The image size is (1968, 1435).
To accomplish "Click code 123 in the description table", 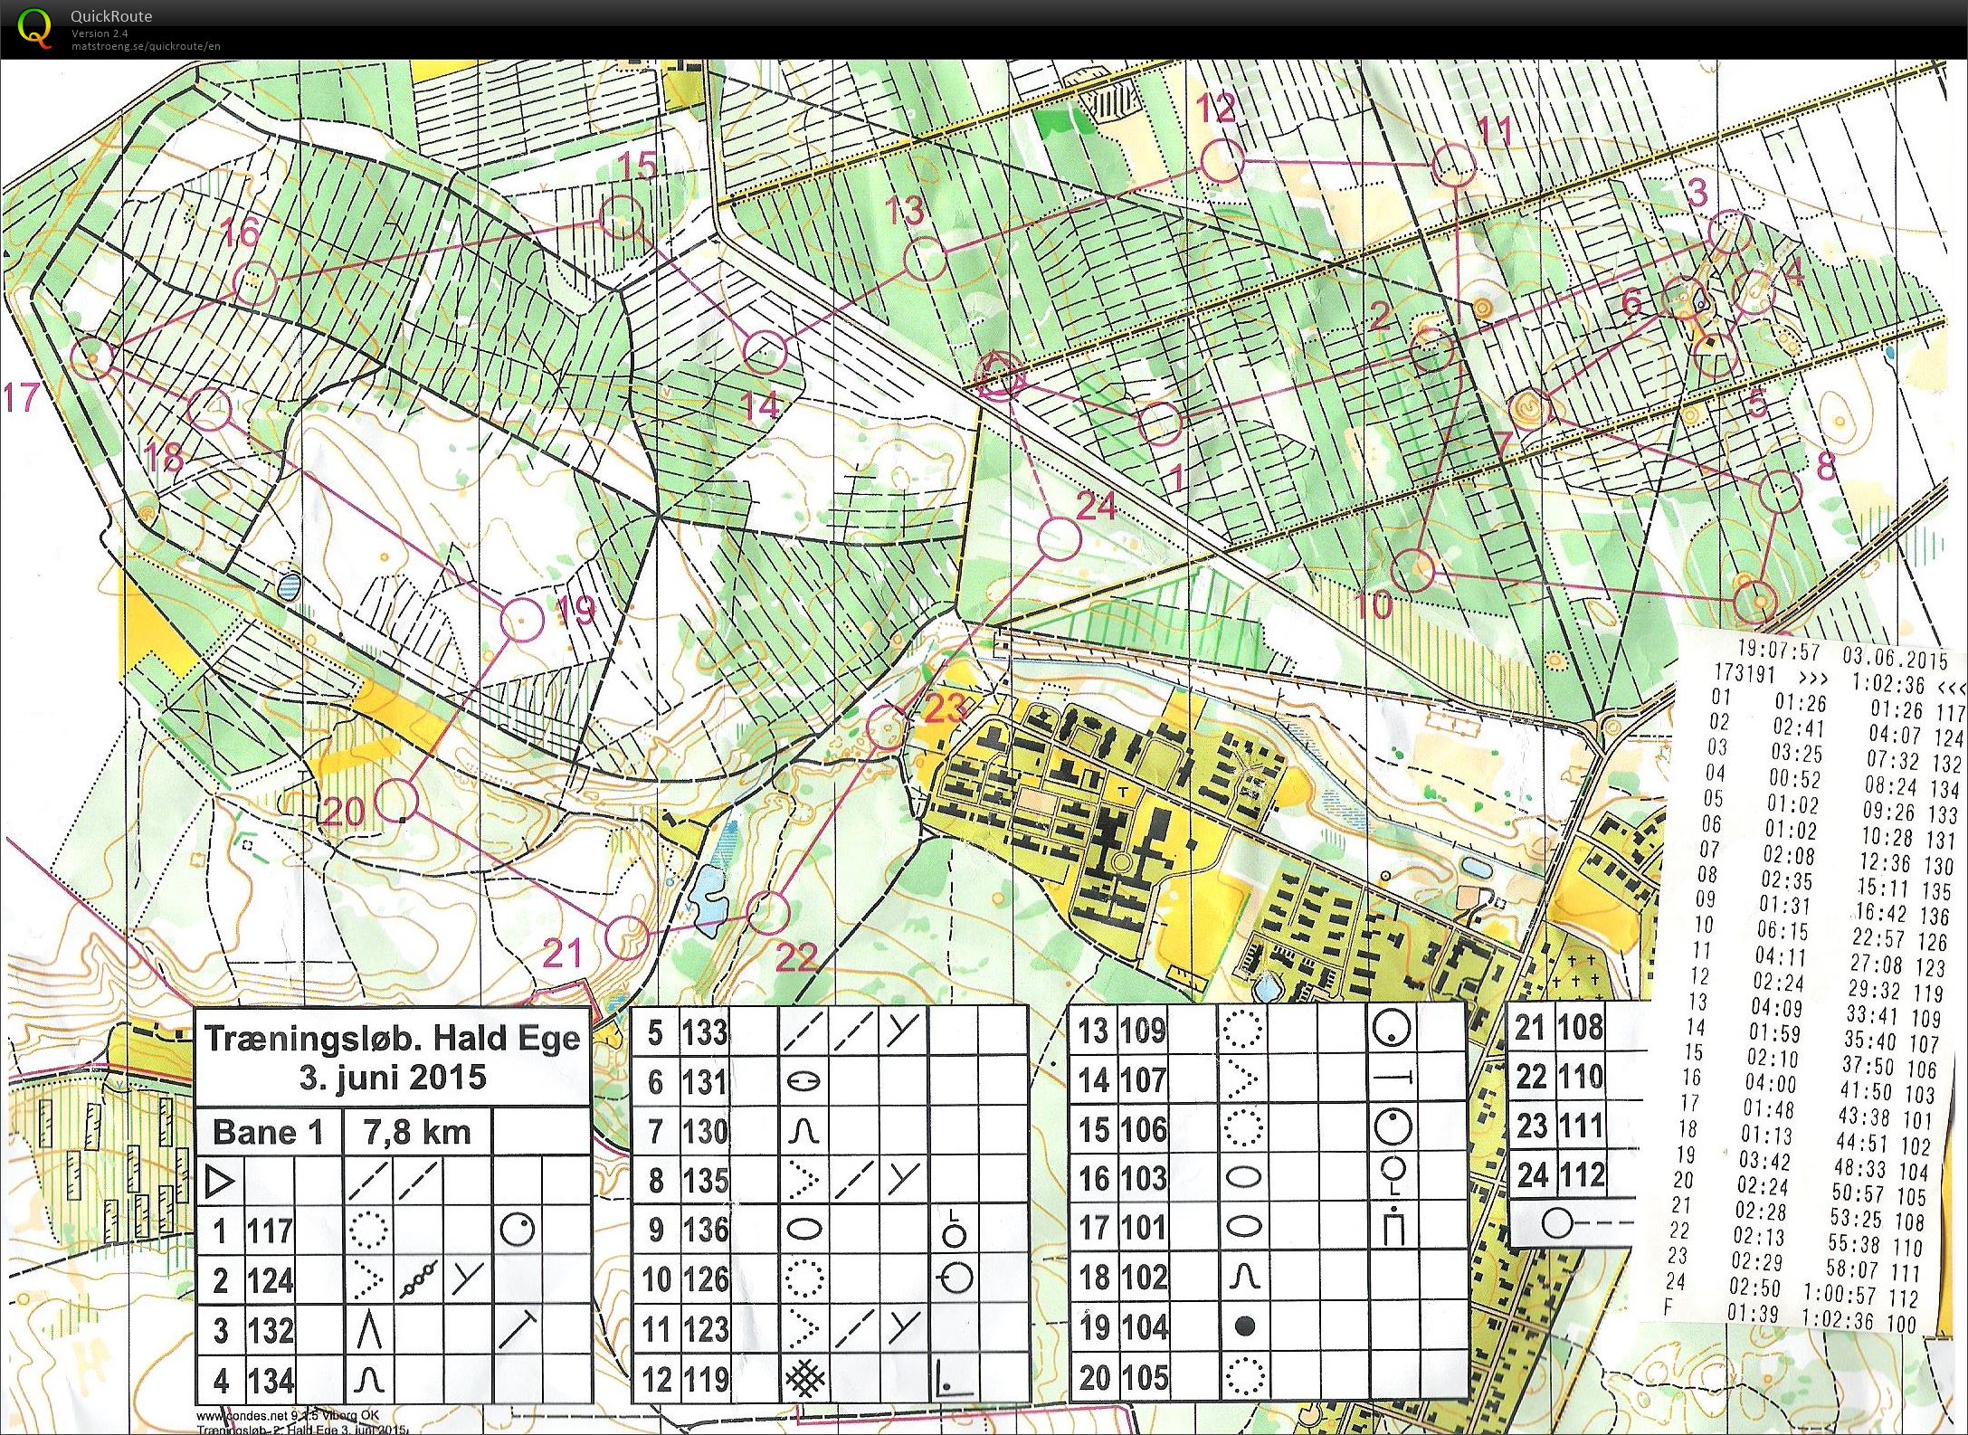I will tap(705, 1329).
